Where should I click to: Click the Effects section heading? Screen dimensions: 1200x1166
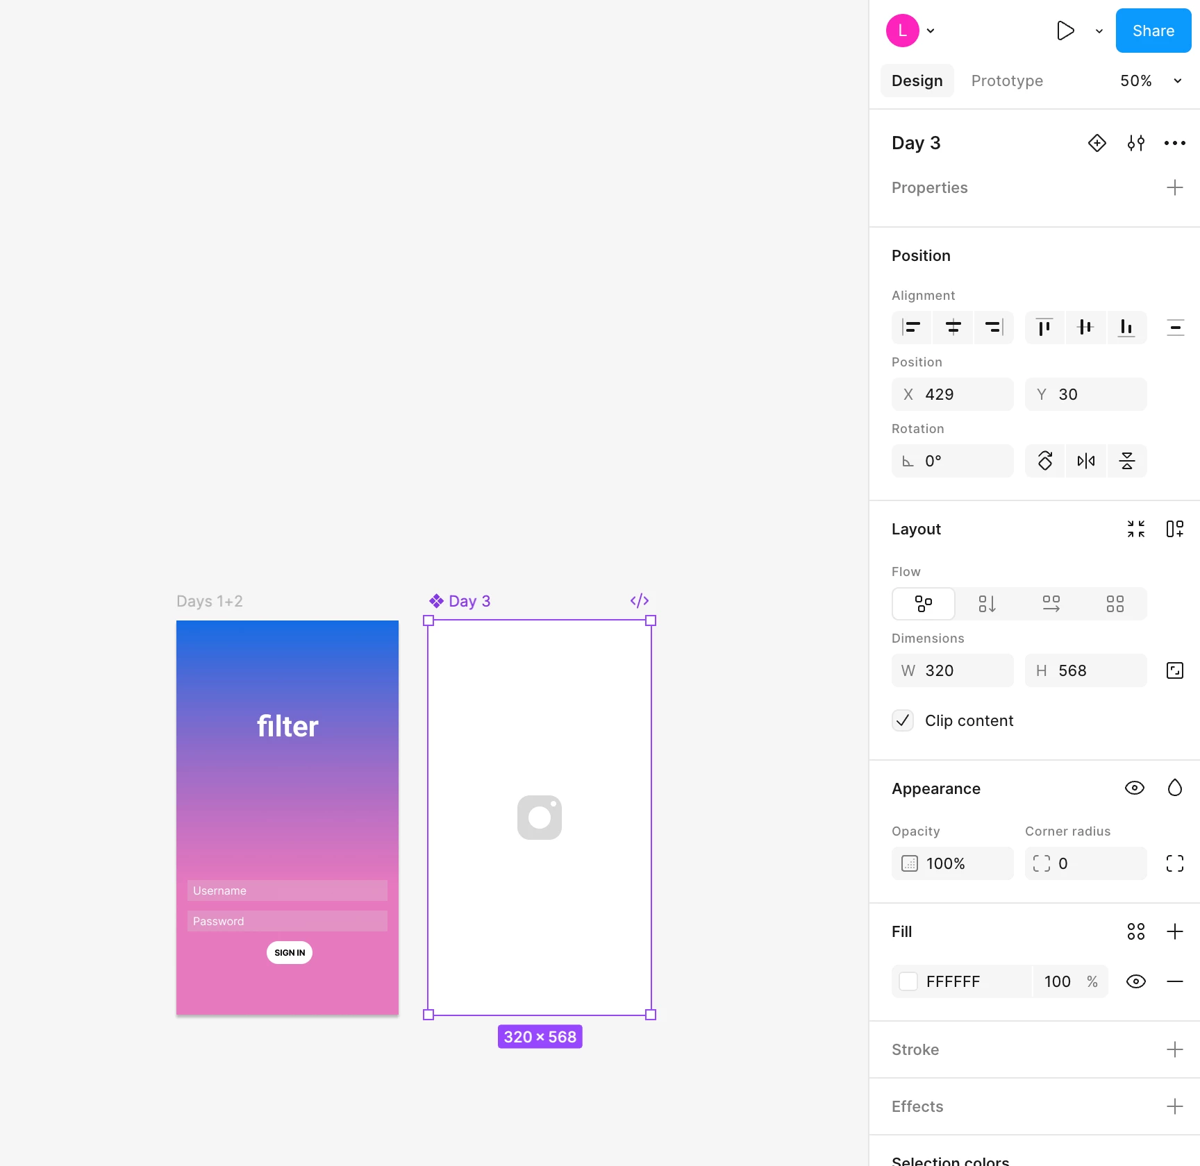[917, 1106]
